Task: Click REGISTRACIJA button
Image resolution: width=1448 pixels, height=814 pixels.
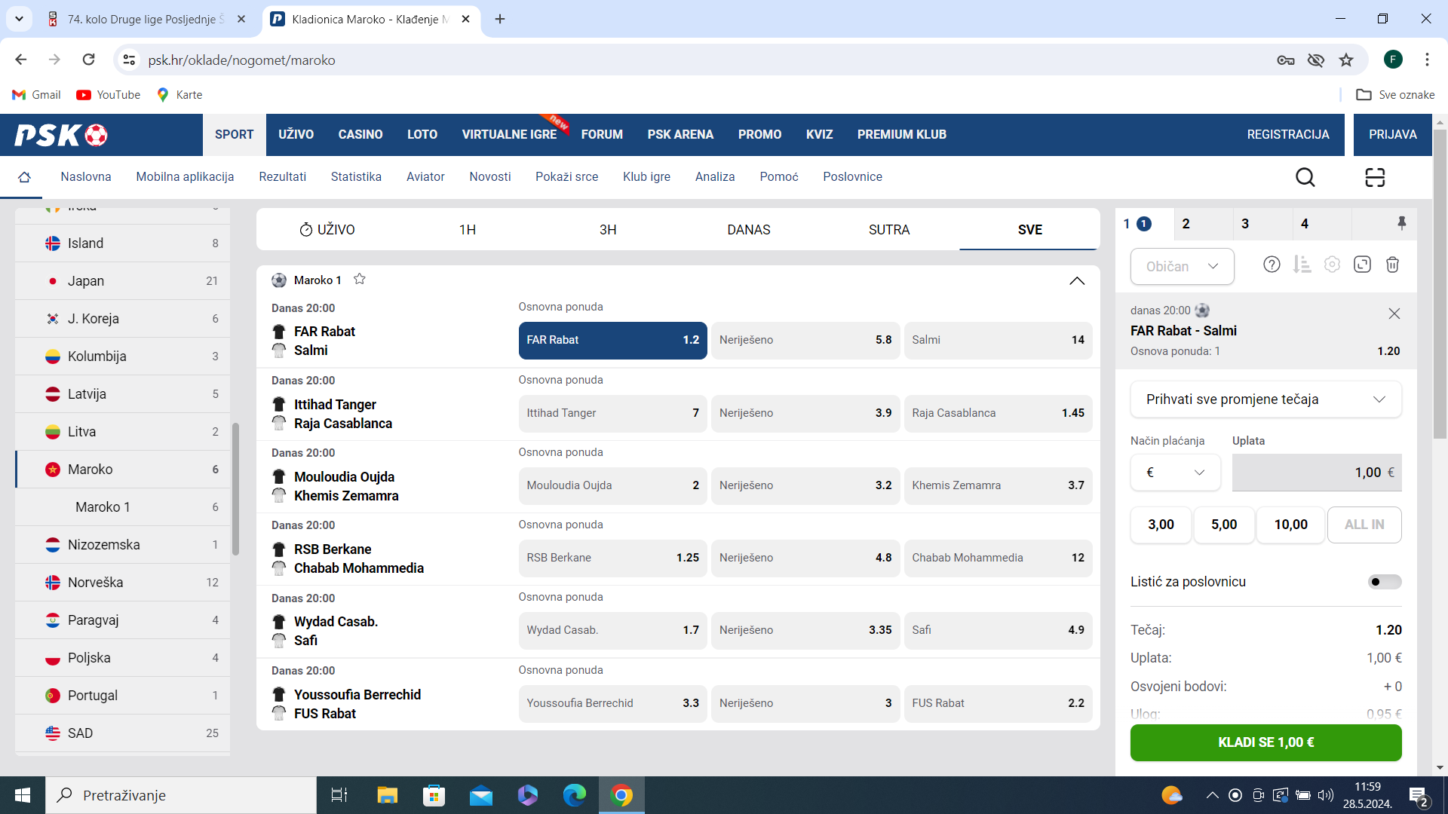Action: (x=1287, y=135)
